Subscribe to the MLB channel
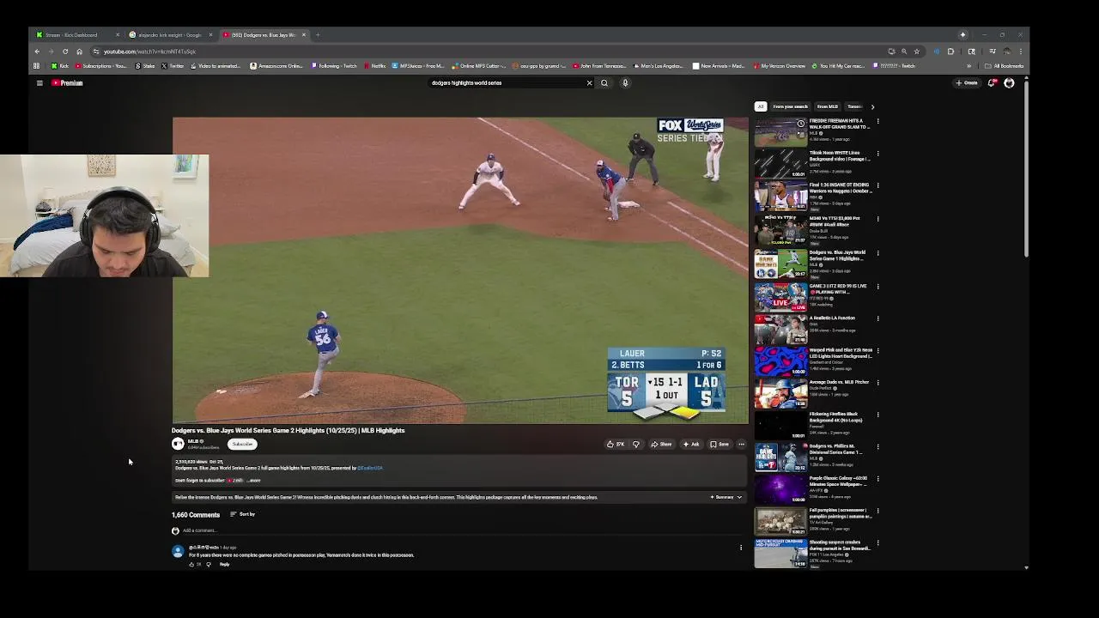Screen dimensions: 1099x618 (242, 445)
